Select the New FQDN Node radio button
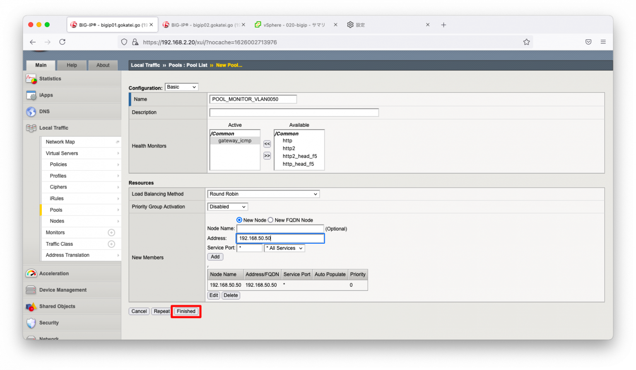The height and width of the screenshot is (370, 636). [271, 220]
